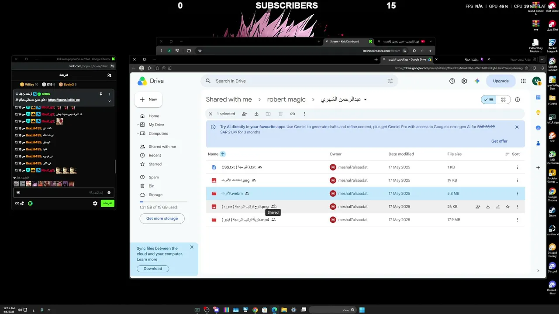Switch Drive to grid layout

pos(504,99)
